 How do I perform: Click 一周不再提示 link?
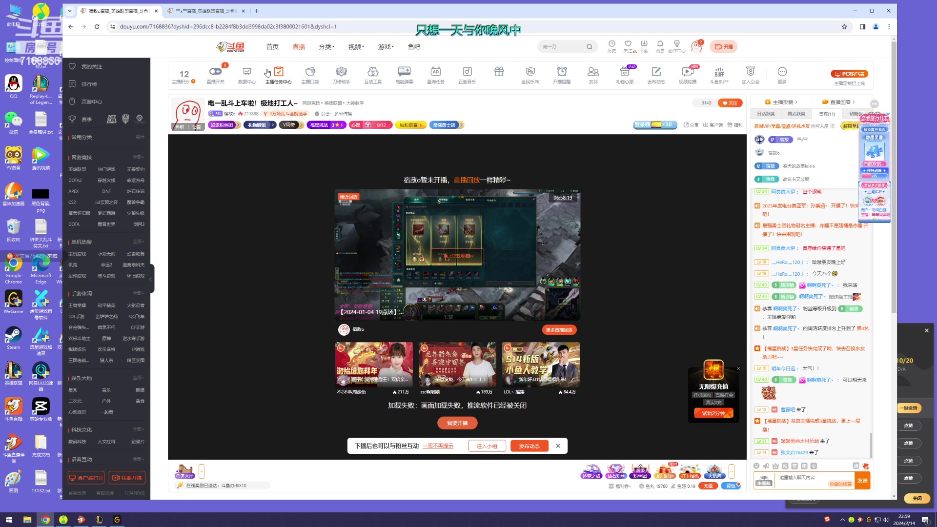pyautogui.click(x=438, y=446)
